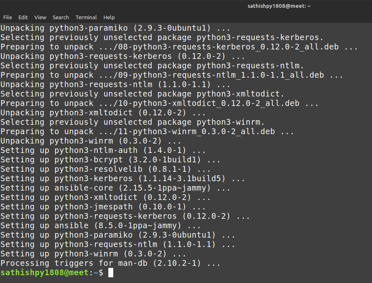
Task: Open the Edit menu
Action: pos(23,18)
